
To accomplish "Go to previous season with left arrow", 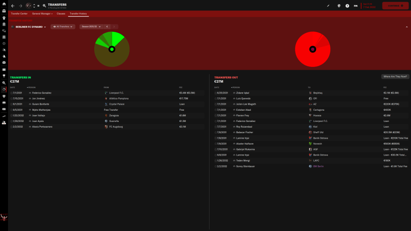I will coord(107,27).
